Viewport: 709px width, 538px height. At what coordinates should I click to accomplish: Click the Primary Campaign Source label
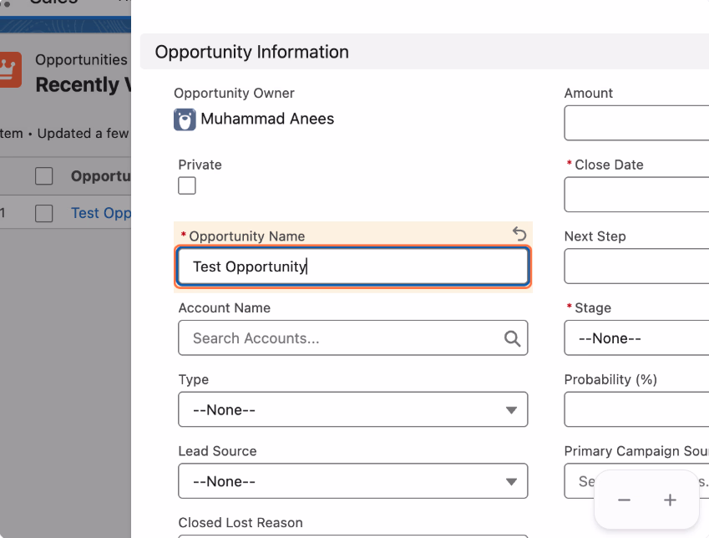636,451
